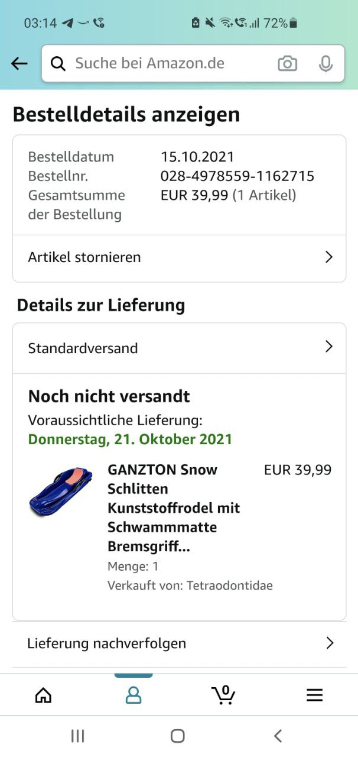Tap the back arrow icon

point(19,64)
